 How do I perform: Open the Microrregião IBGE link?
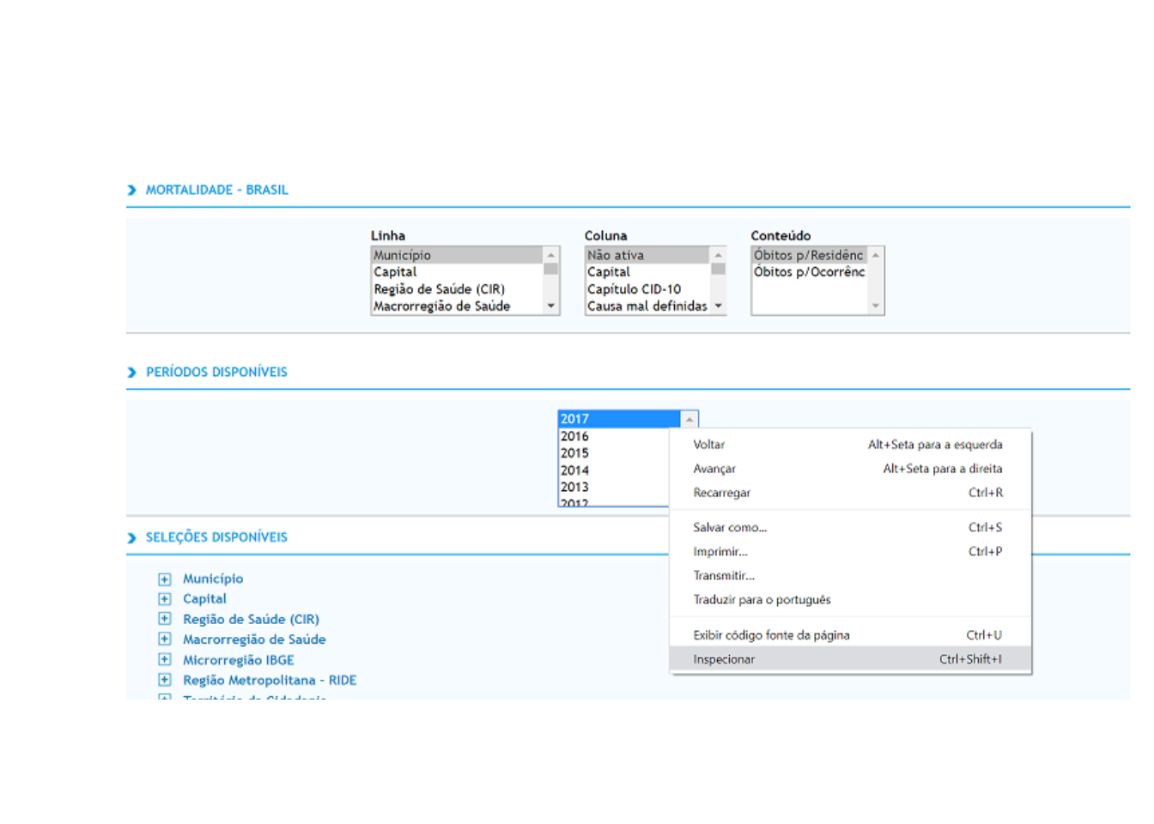(x=238, y=660)
